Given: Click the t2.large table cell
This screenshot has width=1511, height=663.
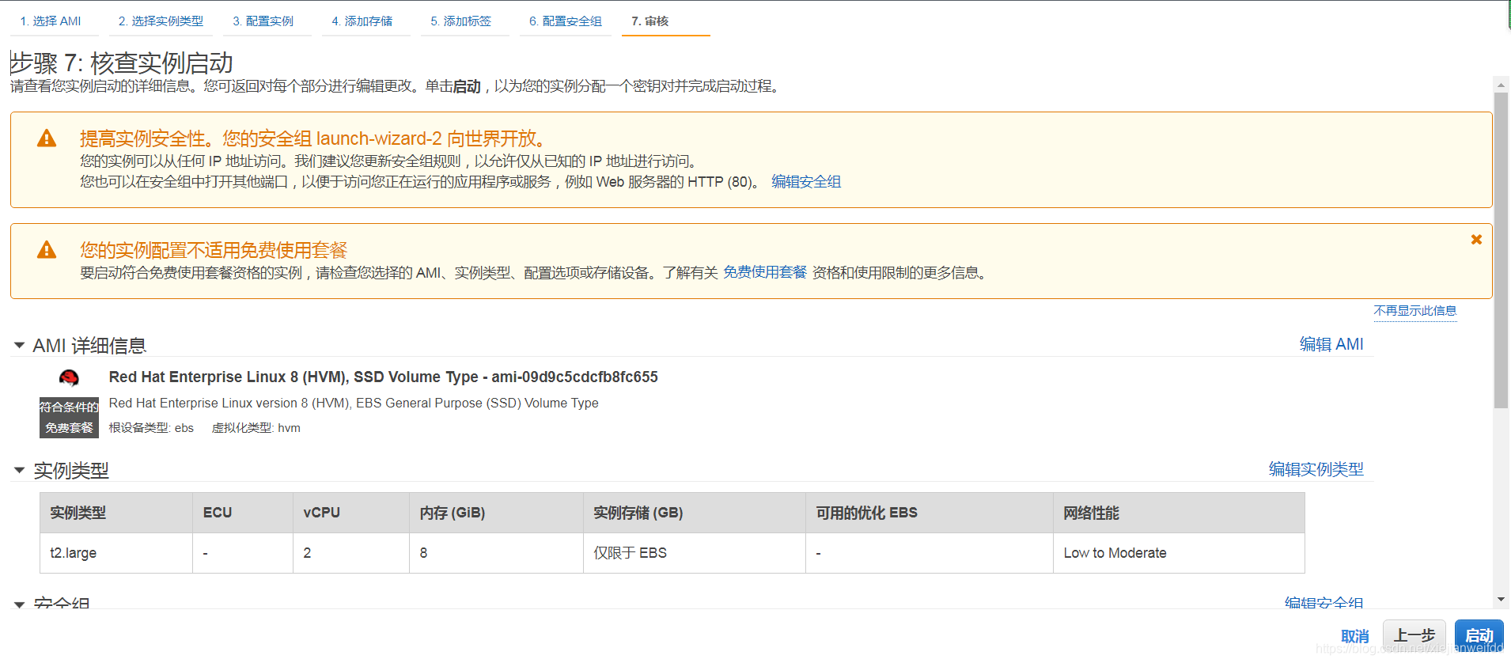Looking at the screenshot, I should [116, 553].
